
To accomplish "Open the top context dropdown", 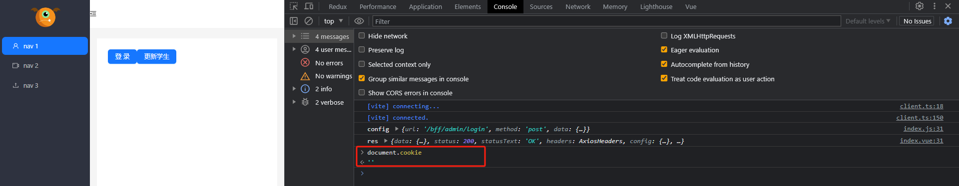I will tap(333, 21).
